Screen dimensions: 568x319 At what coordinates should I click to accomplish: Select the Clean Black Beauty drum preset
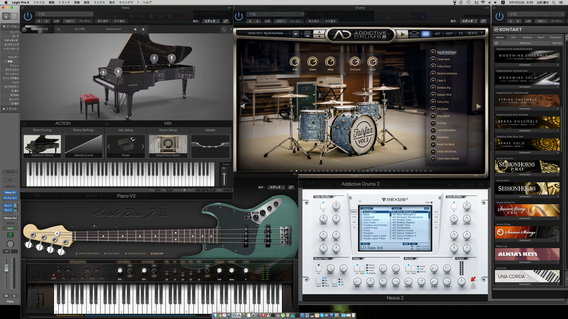(448, 159)
